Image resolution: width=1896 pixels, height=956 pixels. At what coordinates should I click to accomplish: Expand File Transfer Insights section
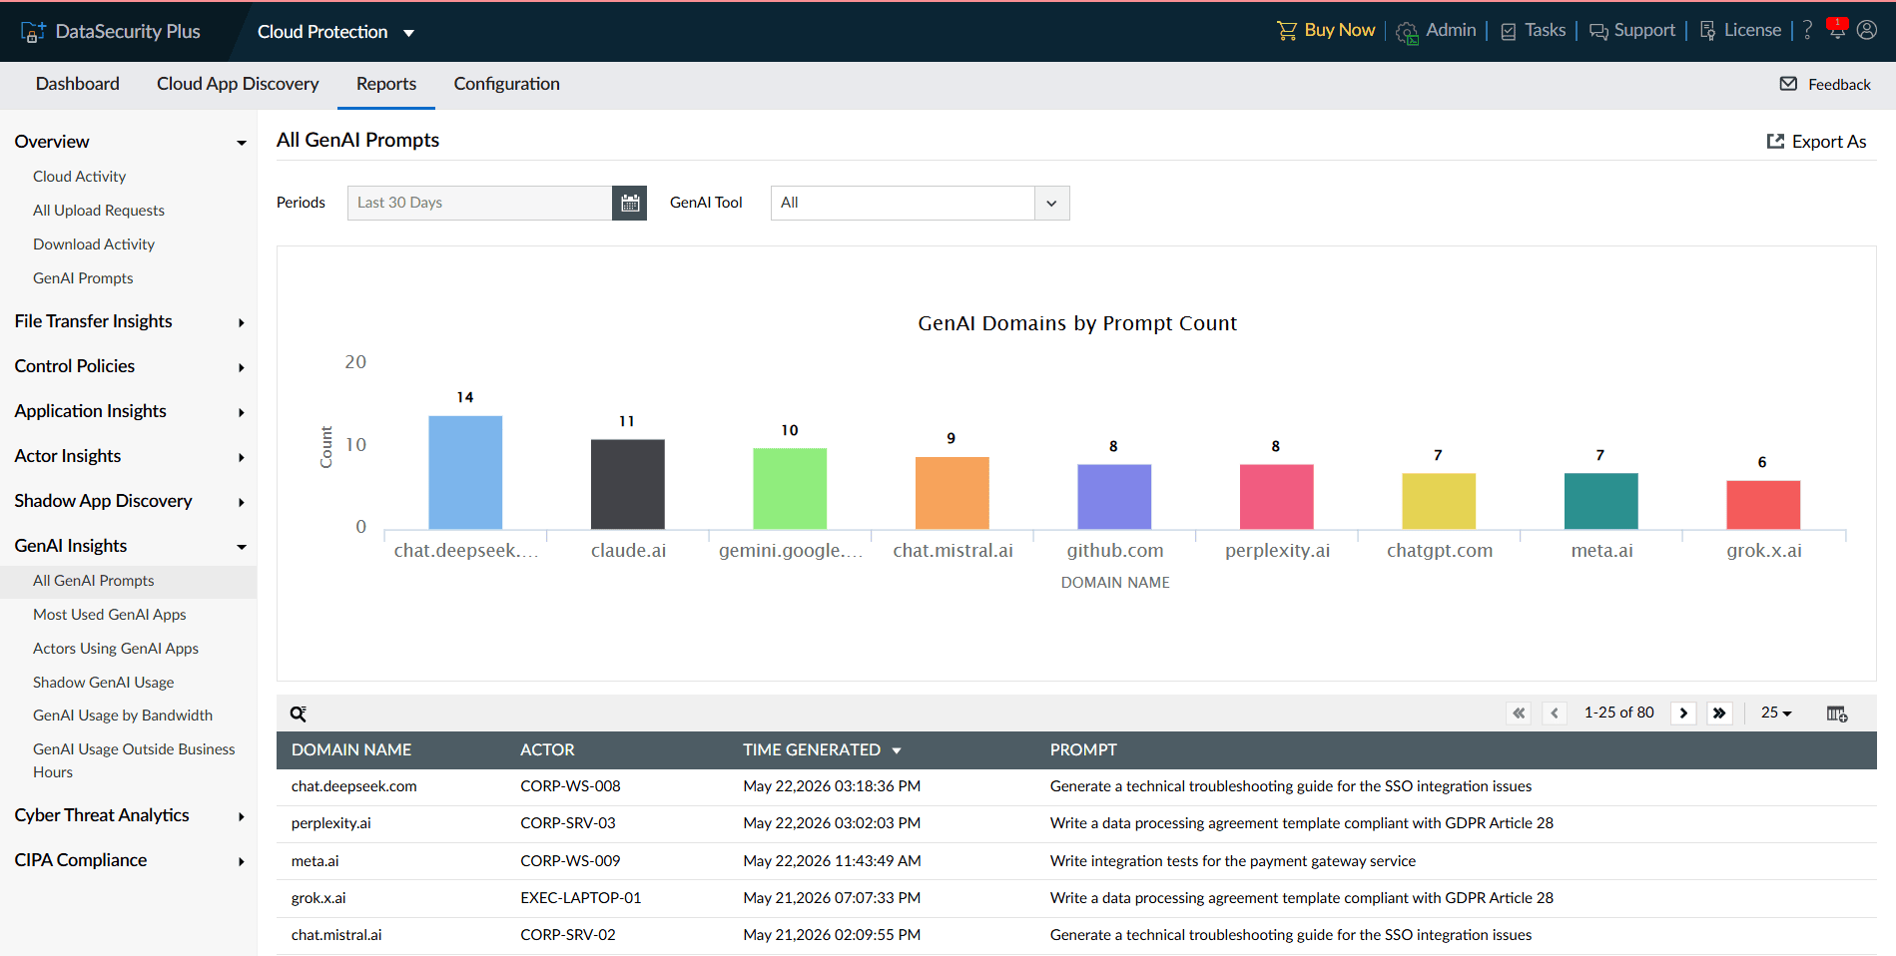(x=241, y=322)
